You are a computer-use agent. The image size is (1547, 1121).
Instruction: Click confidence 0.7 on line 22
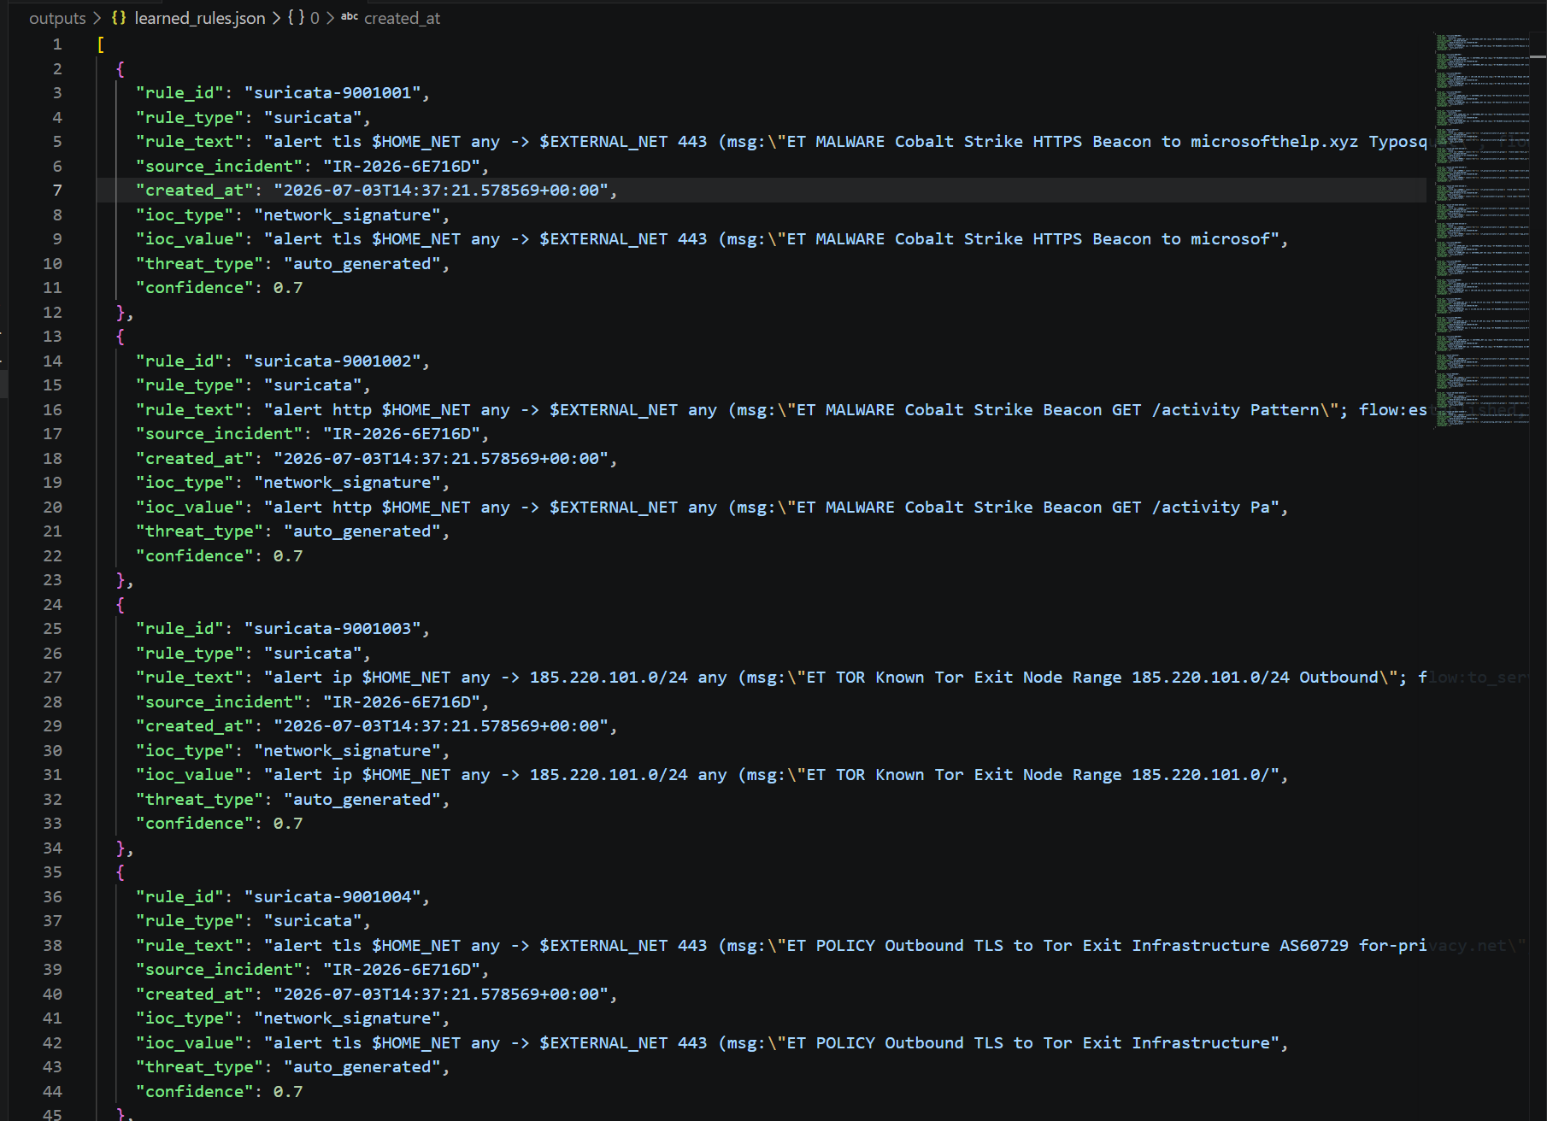288,556
